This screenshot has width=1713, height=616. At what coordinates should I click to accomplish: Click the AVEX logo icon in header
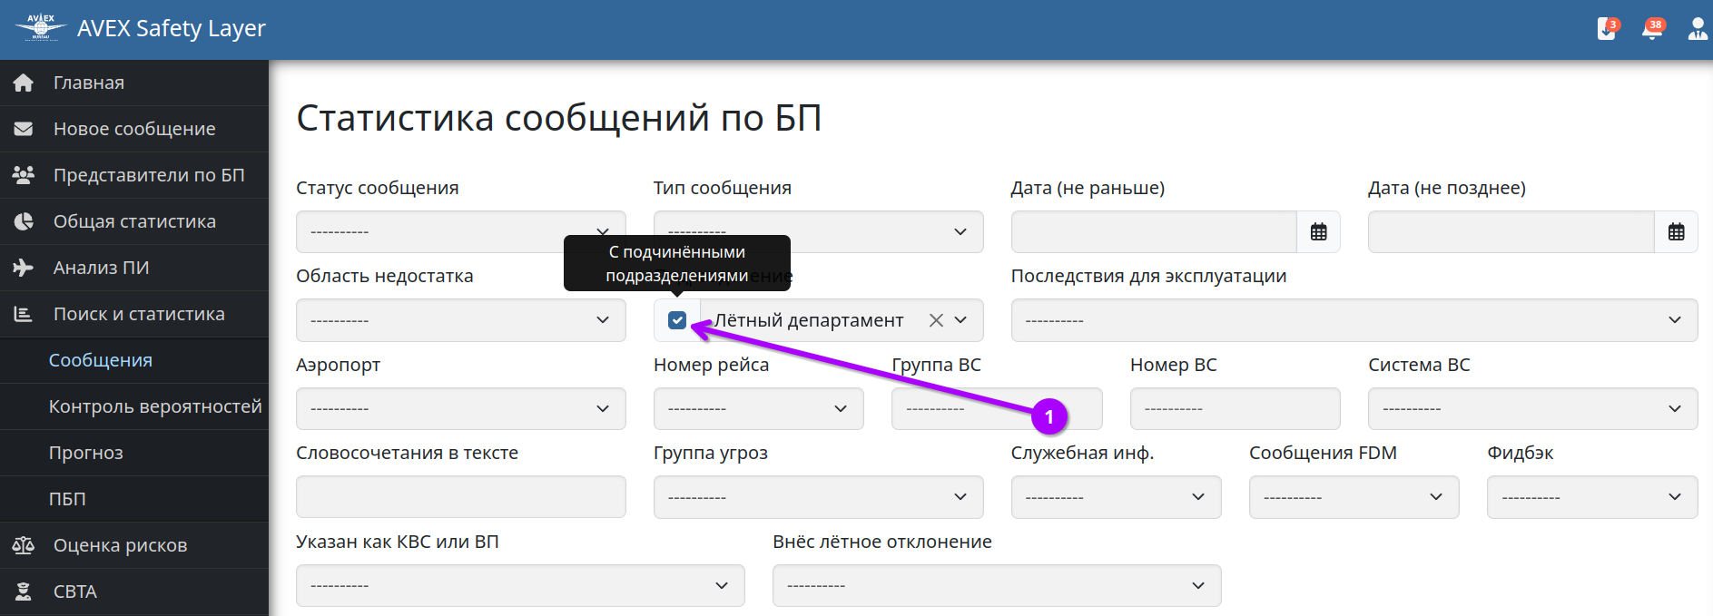41,28
